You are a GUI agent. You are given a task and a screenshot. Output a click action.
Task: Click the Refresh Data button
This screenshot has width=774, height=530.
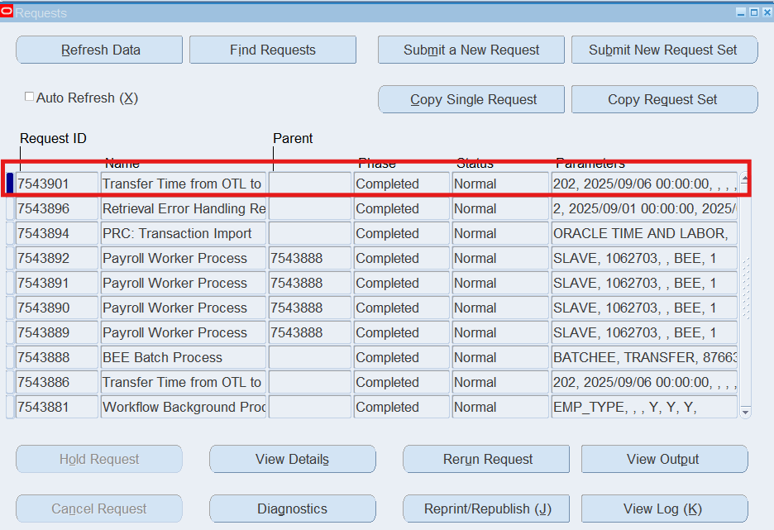[x=99, y=50]
